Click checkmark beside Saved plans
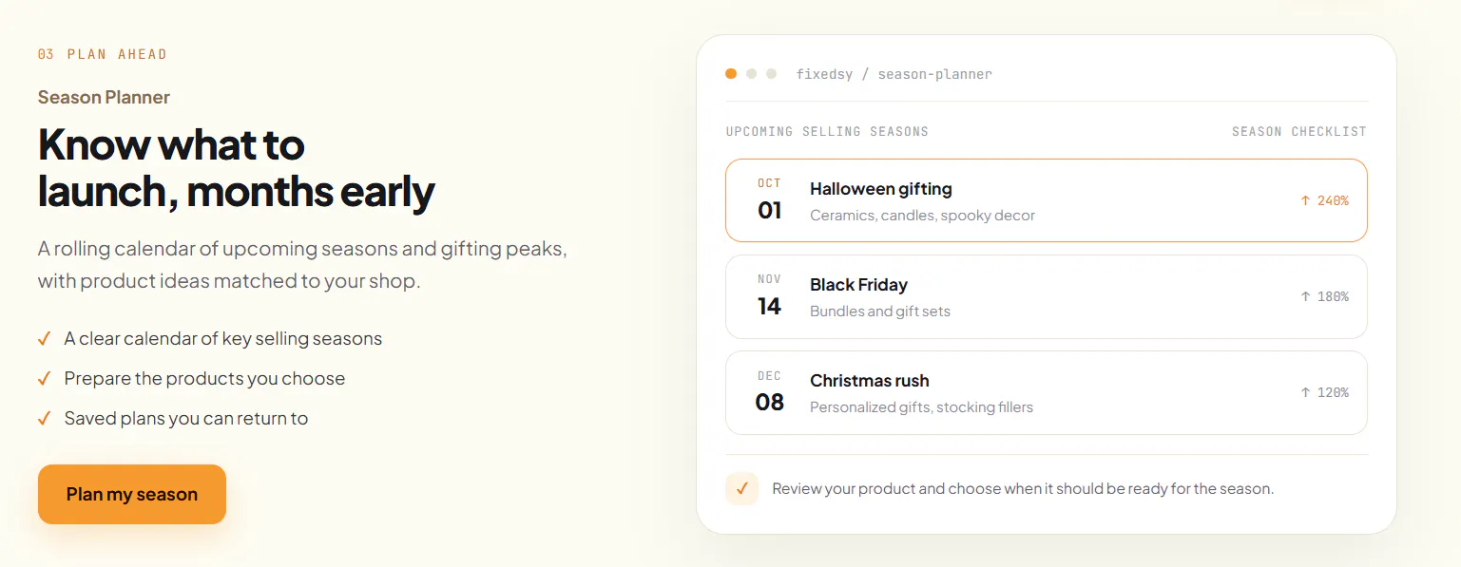Screen dimensions: 1461x567 point(44,418)
